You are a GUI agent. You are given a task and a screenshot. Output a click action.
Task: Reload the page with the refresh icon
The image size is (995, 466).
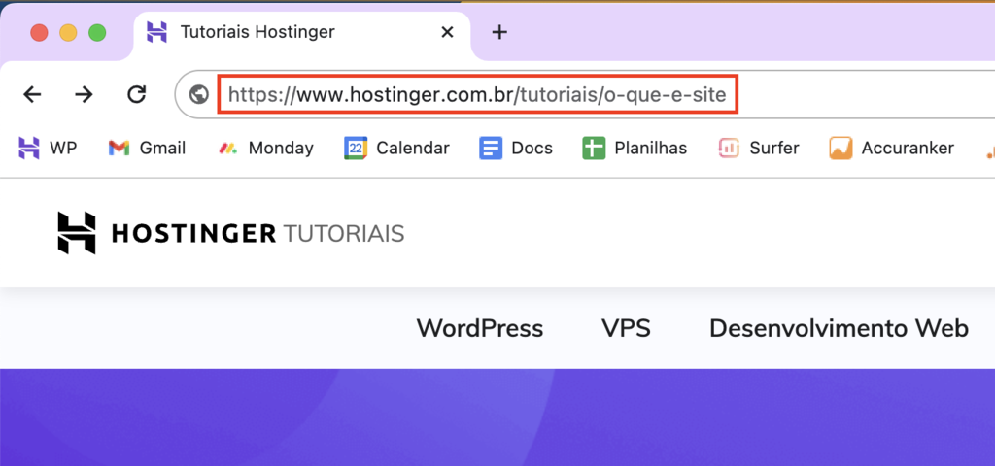click(x=136, y=94)
